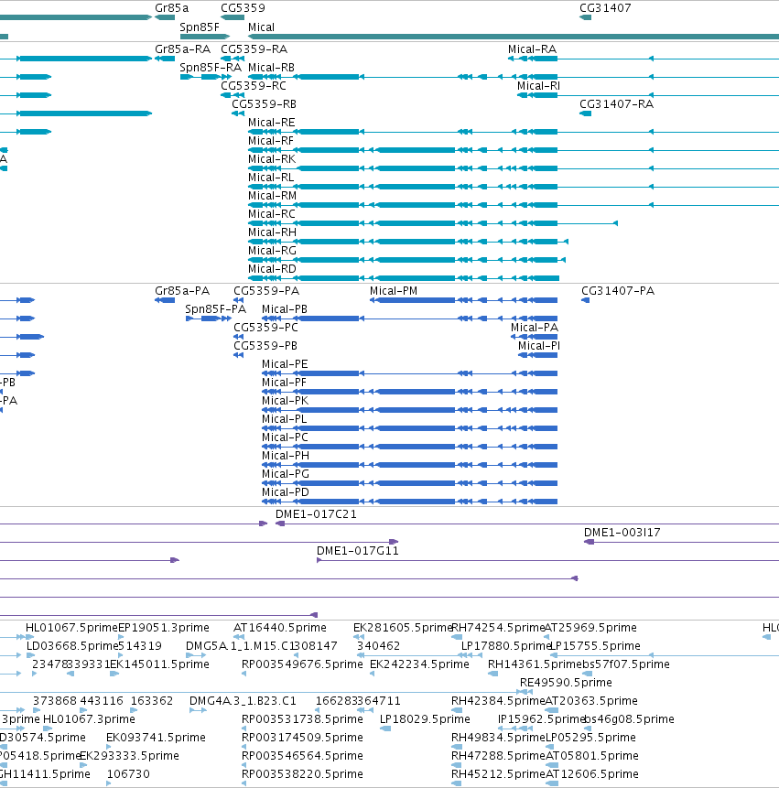
Task: Open the Mical-RH transcript label
Action: [x=273, y=232]
